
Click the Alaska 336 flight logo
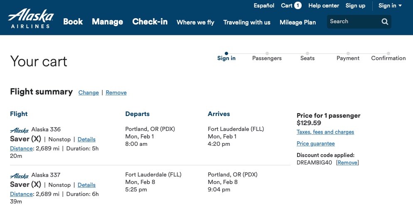pyautogui.click(x=19, y=130)
